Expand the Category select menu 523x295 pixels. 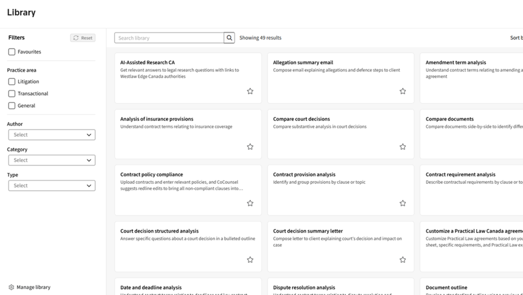click(x=51, y=160)
